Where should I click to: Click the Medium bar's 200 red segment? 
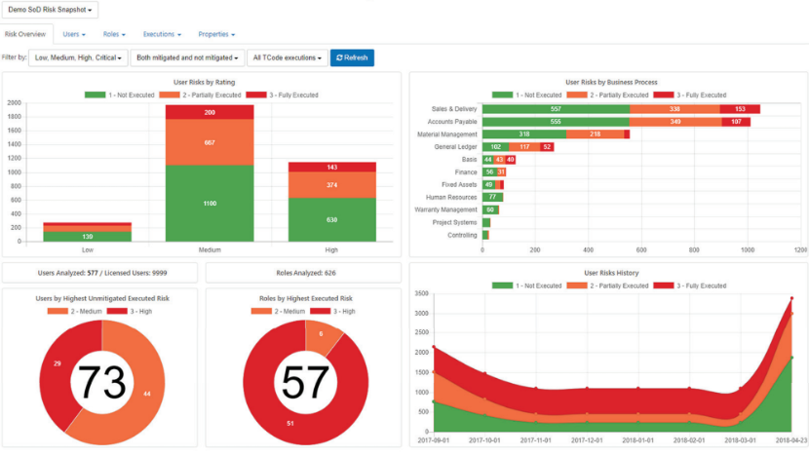pyautogui.click(x=210, y=112)
